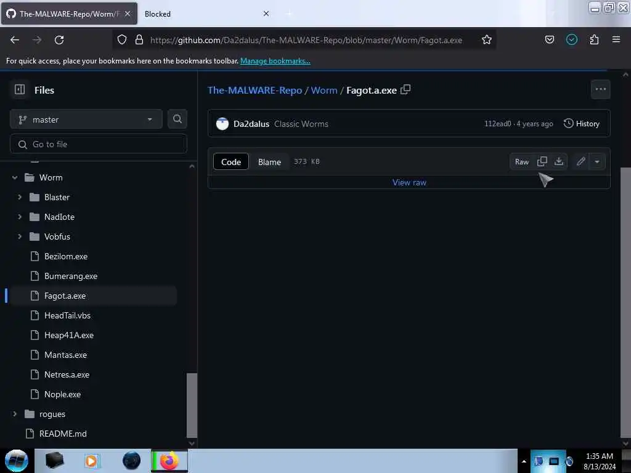Expand the Blaster folder
Screen dimensions: 631x473
coord(20,197)
